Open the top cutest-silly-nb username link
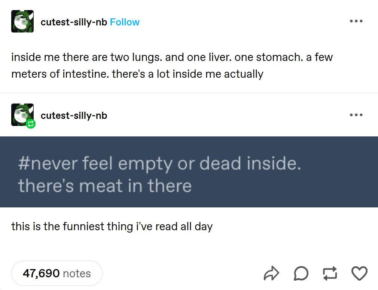Image resolution: width=378 pixels, height=290 pixels. [x=74, y=22]
